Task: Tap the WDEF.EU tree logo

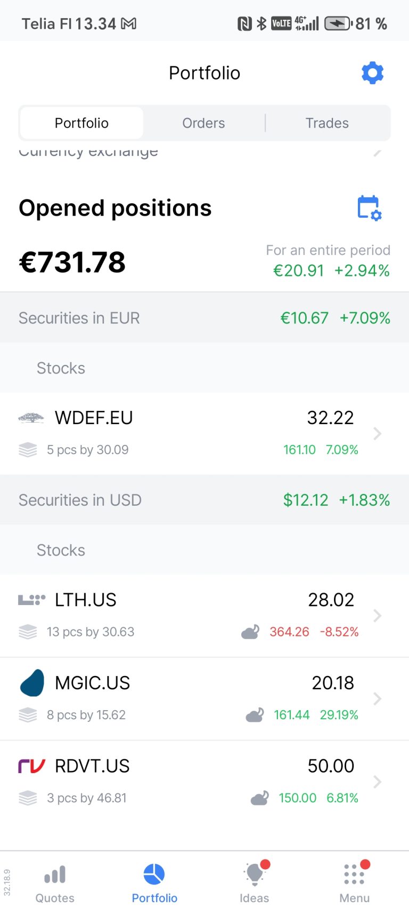Action: (31, 418)
